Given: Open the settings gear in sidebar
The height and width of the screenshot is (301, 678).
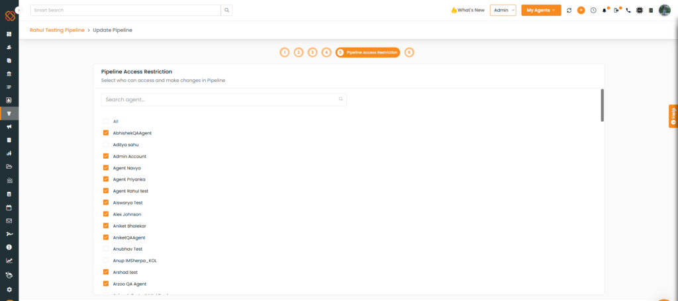Looking at the screenshot, I should point(9,289).
